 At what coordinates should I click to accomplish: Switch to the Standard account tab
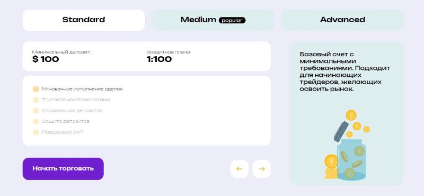click(x=84, y=20)
